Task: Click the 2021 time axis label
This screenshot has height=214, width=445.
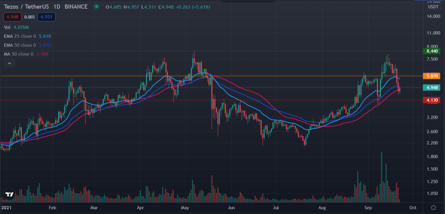Action: point(6,208)
